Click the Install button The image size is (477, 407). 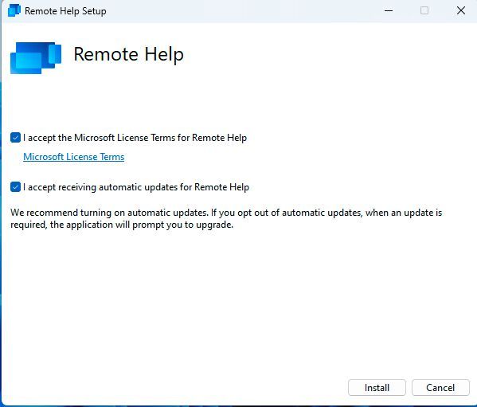(x=377, y=387)
